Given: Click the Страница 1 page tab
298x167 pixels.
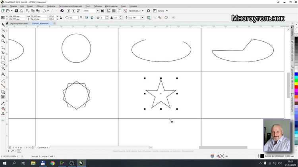Looking at the screenshot, I should pyautogui.click(x=43, y=147).
